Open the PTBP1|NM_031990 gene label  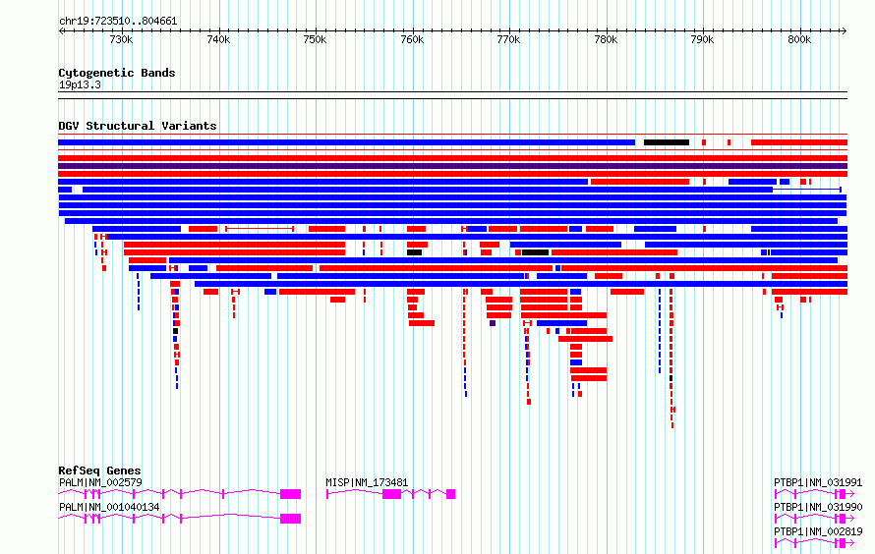pyautogui.click(x=818, y=507)
